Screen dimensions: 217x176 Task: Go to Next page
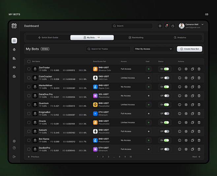[x=196, y=157]
